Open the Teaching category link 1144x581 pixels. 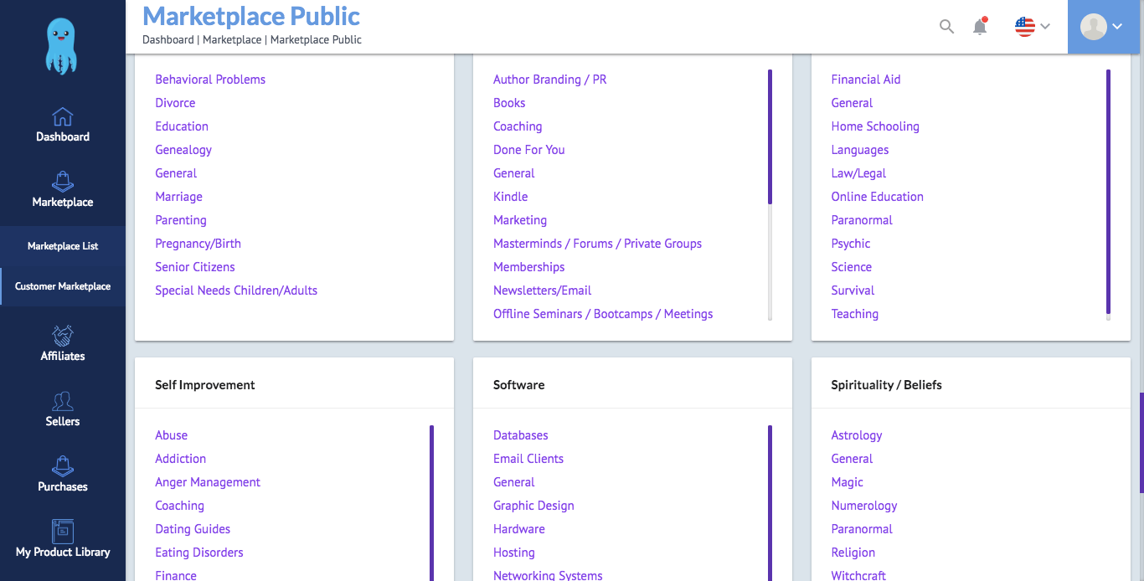(855, 314)
